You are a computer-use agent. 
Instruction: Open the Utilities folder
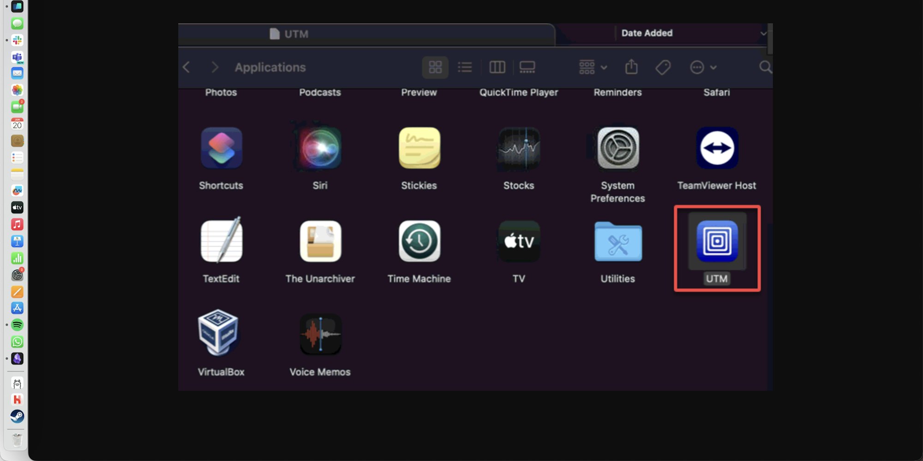point(617,241)
